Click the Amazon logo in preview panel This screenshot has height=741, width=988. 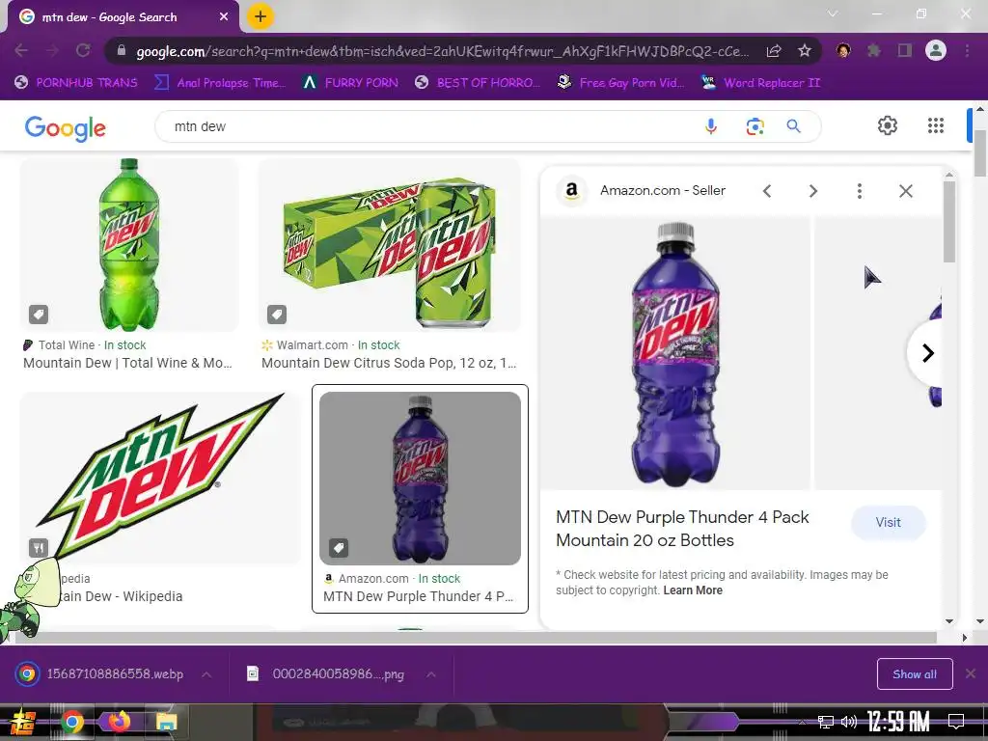pyautogui.click(x=571, y=190)
